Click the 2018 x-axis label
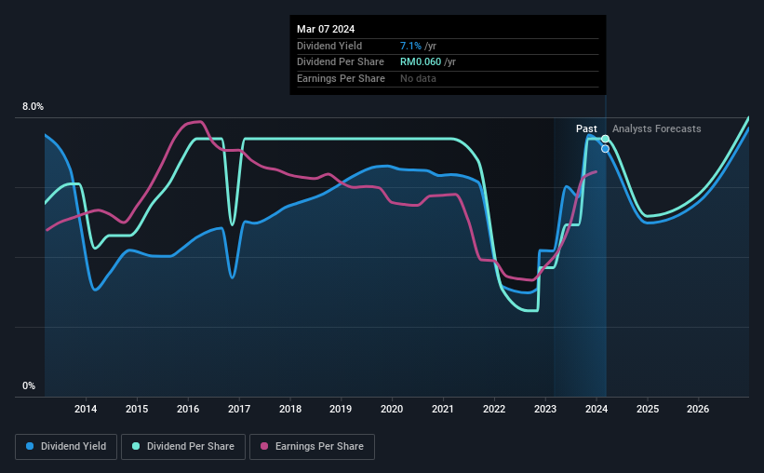Screen dimensions: 764x473 click(290, 409)
